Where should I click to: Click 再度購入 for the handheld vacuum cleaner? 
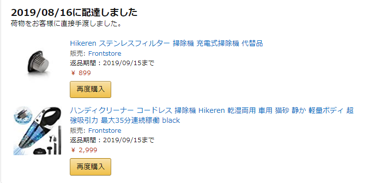[x=90, y=167]
